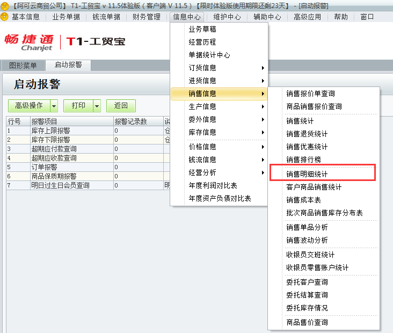Open the 钱流单据 menu
This screenshot has width=393, height=333.
click(106, 17)
